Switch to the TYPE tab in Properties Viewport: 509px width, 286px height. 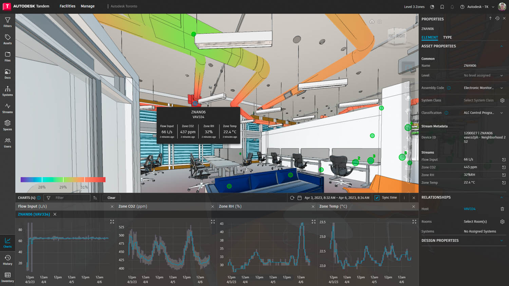click(x=447, y=37)
